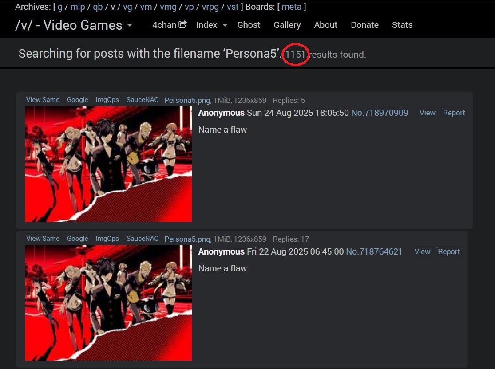Image resolution: width=495 pixels, height=369 pixels.
Task: Report post No.718764621
Action: pos(449,251)
